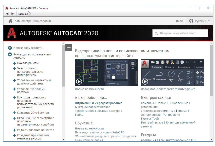Image resolution: width=215 pixels, height=146 pixels.
Task: Expand the Новые возможности section
Action: (x=10, y=48)
